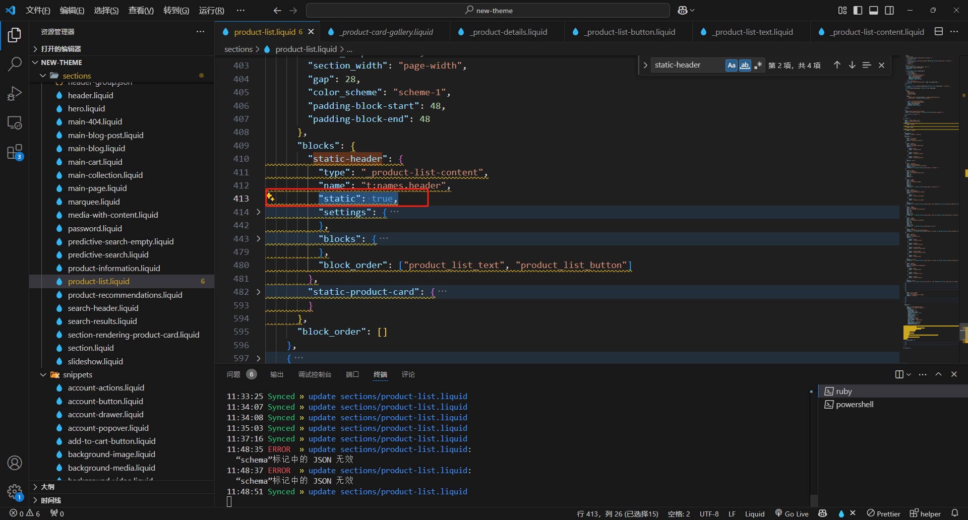This screenshot has height=520, width=968.
Task: Expand 打开的编辑器 section
Action: [60, 49]
